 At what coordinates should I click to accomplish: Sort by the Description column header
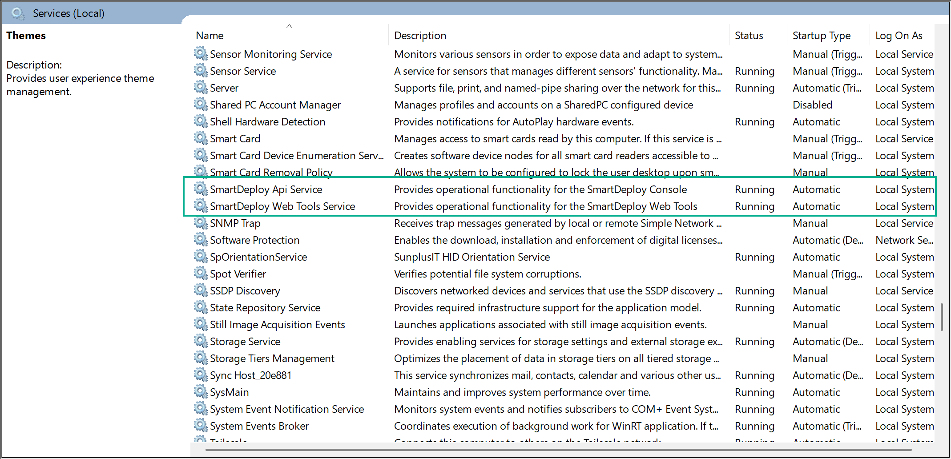point(559,35)
